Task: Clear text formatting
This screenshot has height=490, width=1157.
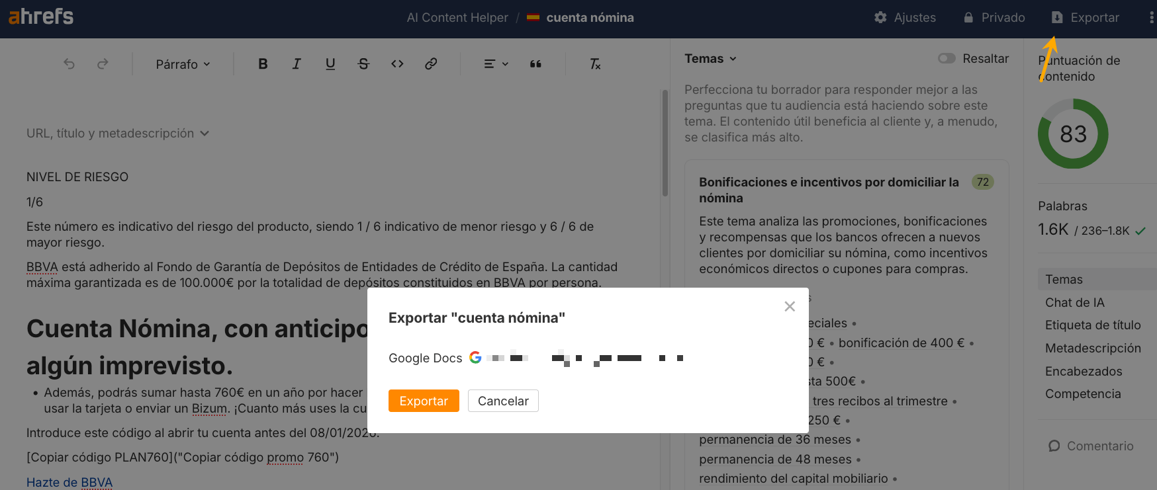Action: coord(595,64)
